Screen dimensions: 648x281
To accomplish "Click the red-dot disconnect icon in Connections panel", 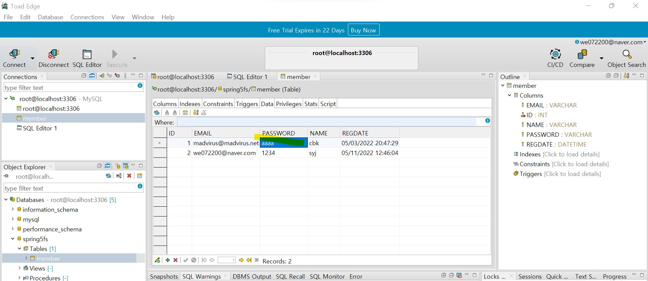I will point(117,76).
